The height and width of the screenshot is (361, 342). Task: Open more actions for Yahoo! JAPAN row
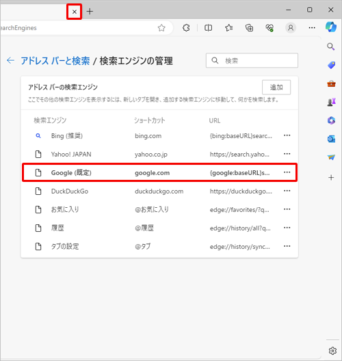tap(287, 154)
